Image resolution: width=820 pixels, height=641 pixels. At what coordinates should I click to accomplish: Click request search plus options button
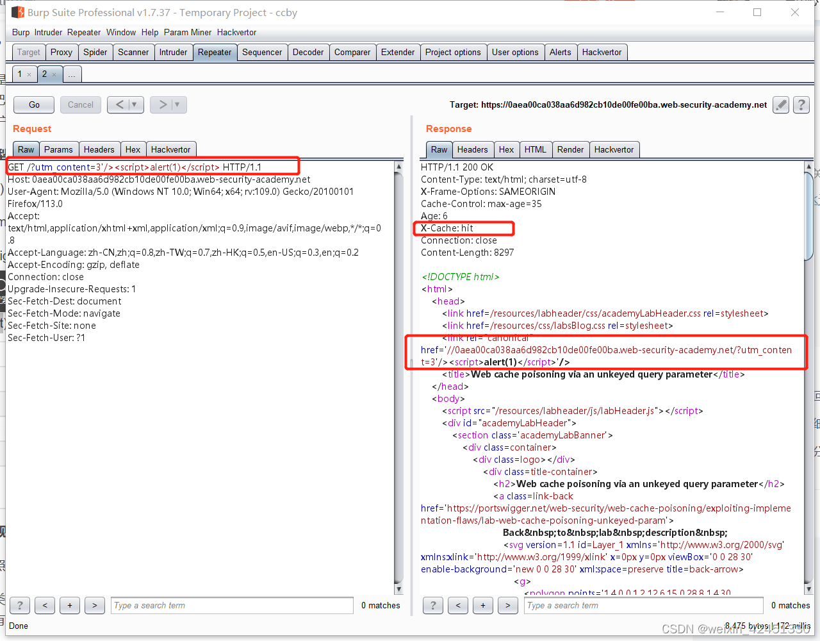coord(70,605)
